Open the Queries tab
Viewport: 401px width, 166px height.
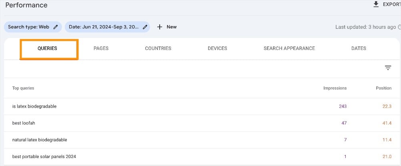(47, 48)
